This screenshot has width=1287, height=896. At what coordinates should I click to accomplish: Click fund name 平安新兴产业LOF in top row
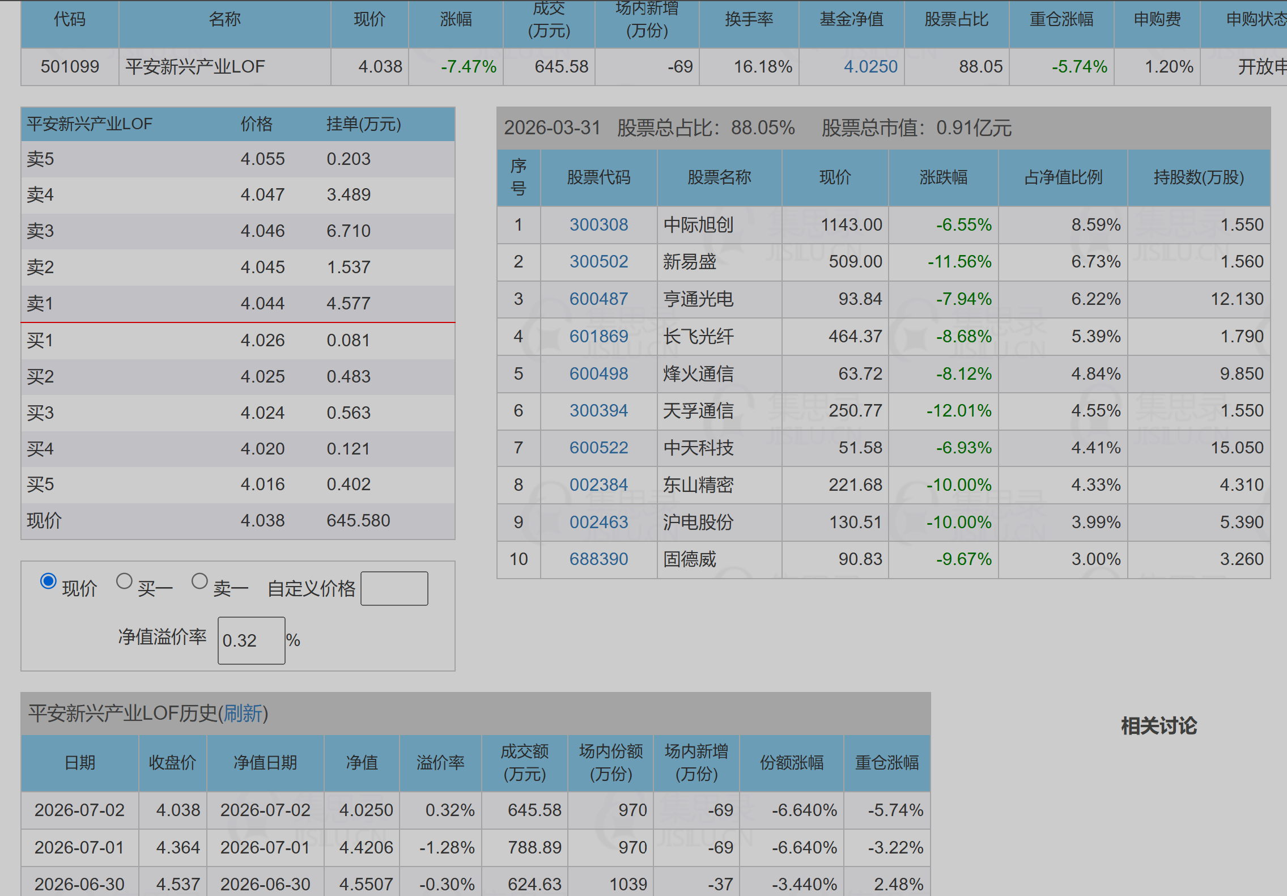(195, 67)
